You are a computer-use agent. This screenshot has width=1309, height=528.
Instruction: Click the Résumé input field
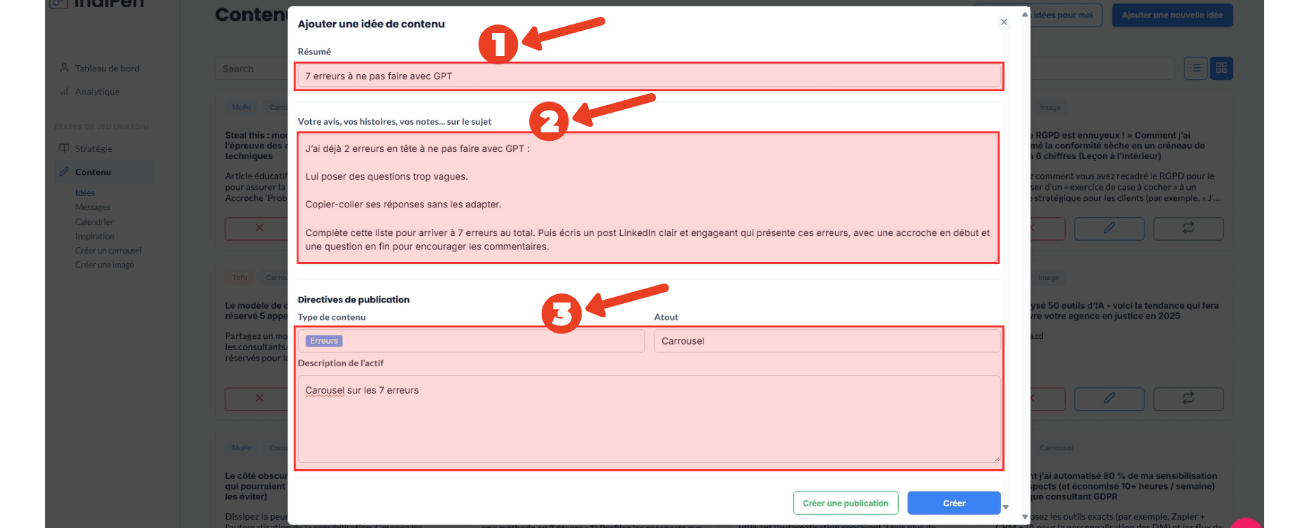(649, 76)
